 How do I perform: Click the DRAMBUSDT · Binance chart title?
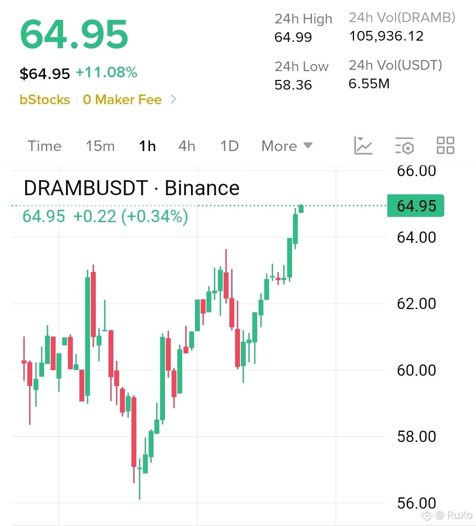point(131,188)
